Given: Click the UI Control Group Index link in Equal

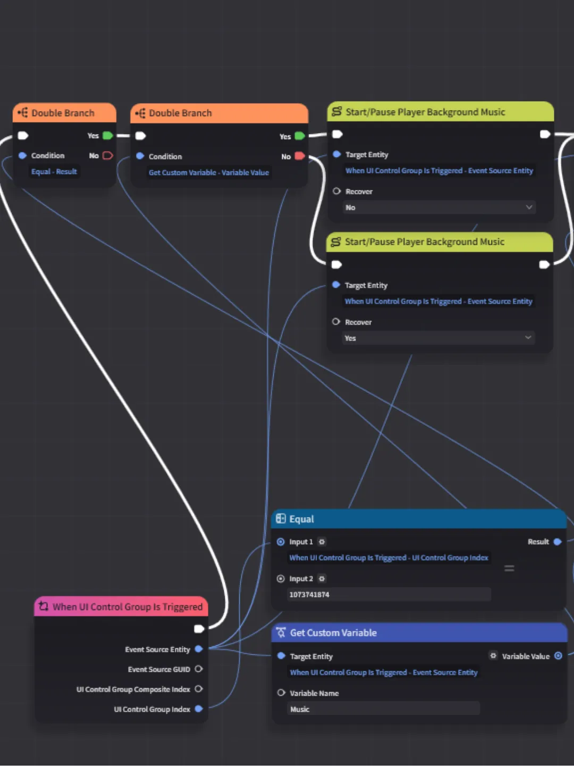Looking at the screenshot, I should pyautogui.click(x=389, y=557).
